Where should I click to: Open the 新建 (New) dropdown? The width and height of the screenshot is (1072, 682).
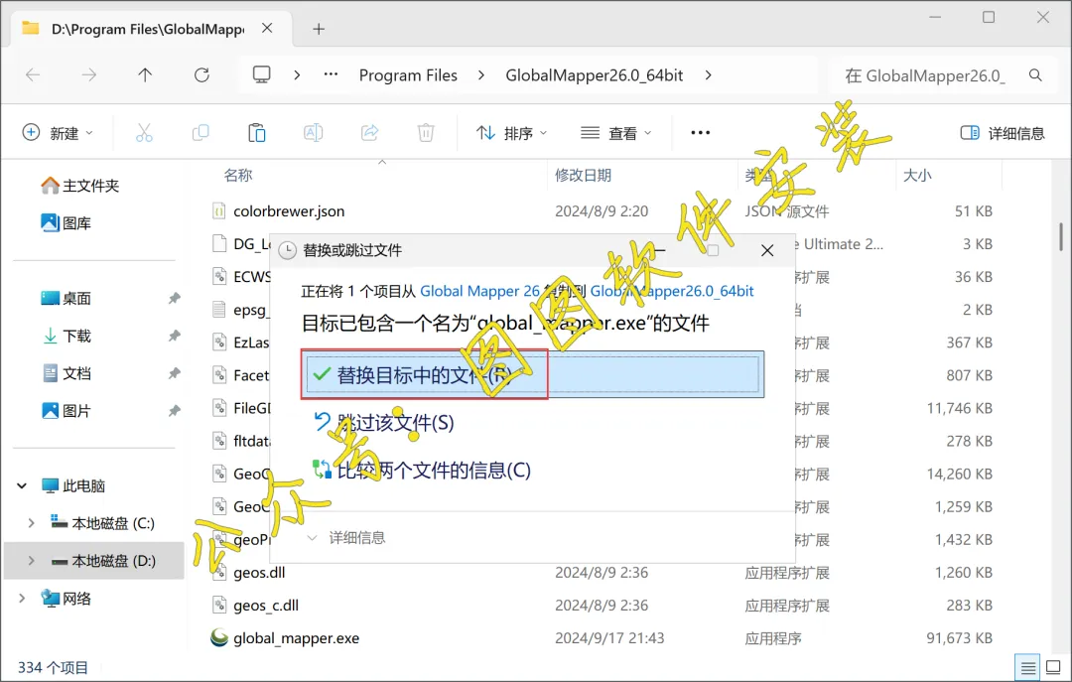(59, 133)
